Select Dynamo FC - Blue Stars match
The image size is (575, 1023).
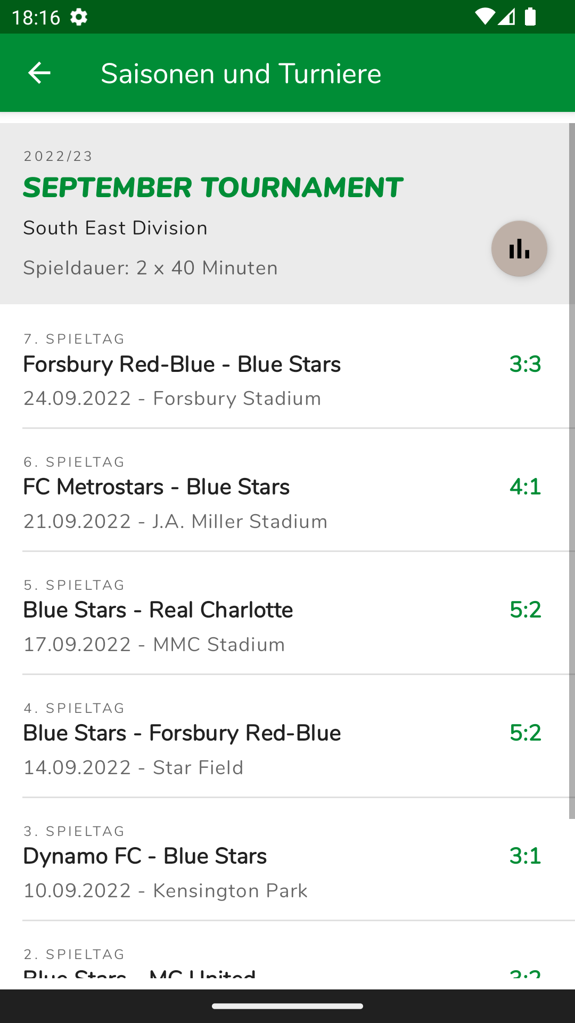tap(145, 856)
